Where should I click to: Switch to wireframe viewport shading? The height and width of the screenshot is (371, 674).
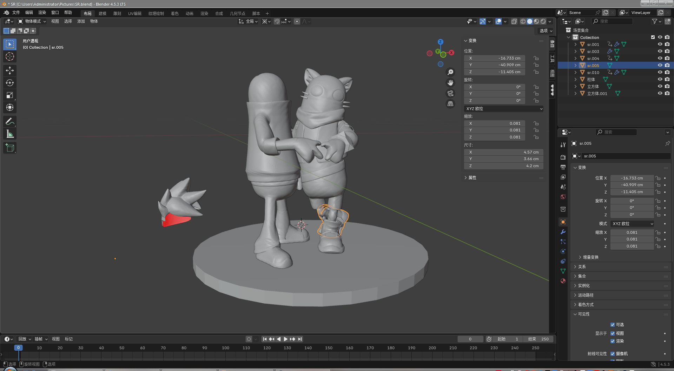pyautogui.click(x=523, y=21)
